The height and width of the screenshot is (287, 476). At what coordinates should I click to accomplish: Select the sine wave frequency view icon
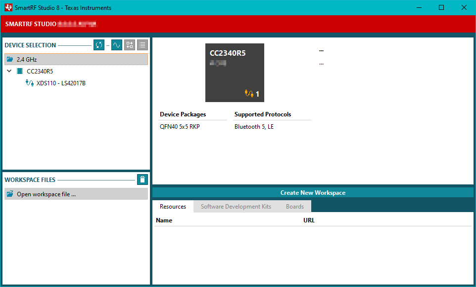[x=117, y=45]
